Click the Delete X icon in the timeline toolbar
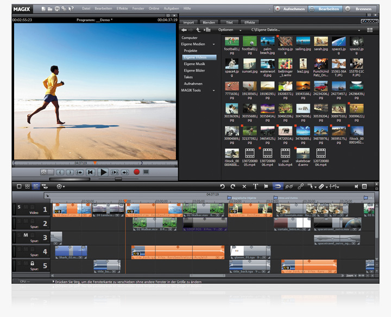This screenshot has height=317, width=391. [x=244, y=186]
